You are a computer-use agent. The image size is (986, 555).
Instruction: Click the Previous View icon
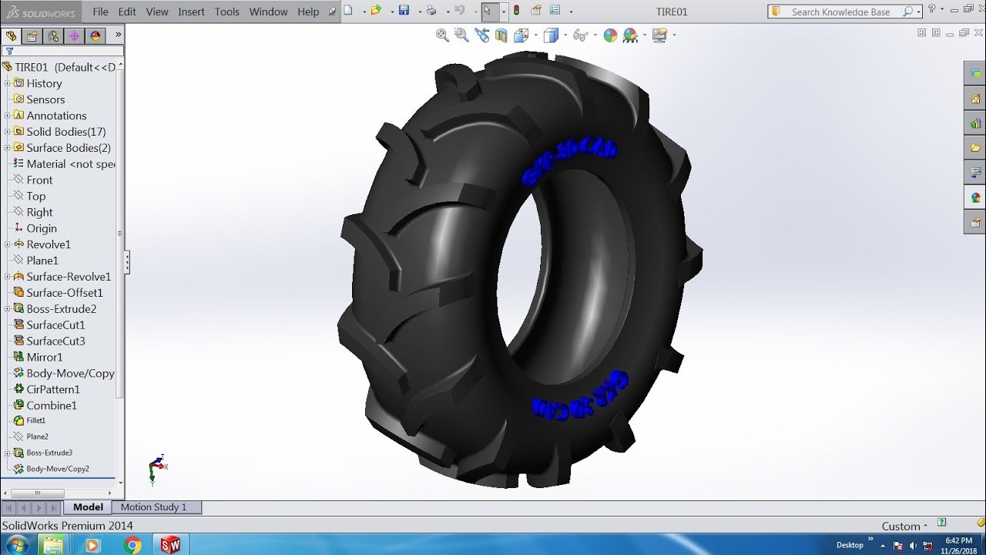click(482, 35)
